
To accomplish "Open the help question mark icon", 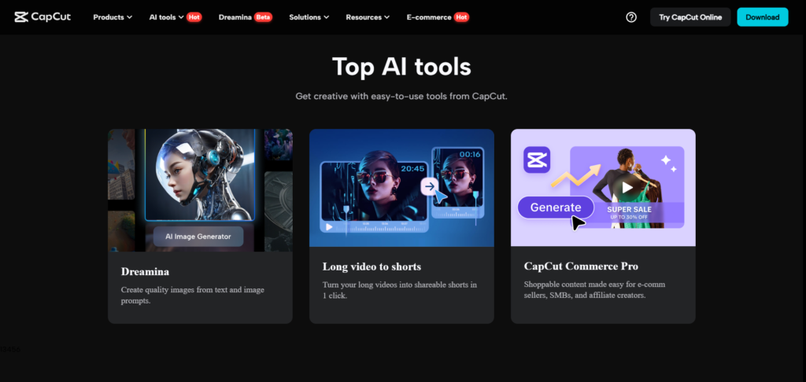I will point(631,17).
